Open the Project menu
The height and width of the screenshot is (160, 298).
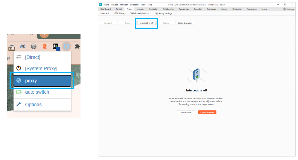pos(114,5)
